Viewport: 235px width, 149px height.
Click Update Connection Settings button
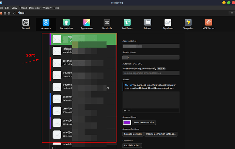point(161,134)
